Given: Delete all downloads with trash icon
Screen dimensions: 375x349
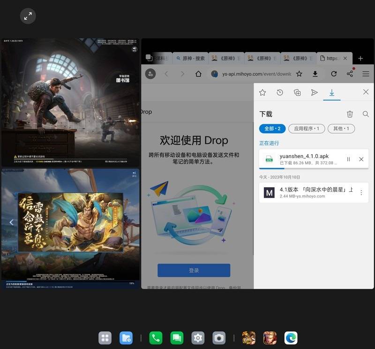Looking at the screenshot, I should coord(350,114).
